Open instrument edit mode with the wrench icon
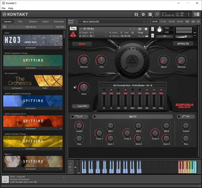202x188 pixels. click(73, 28)
